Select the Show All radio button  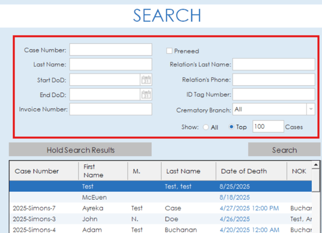(206, 127)
